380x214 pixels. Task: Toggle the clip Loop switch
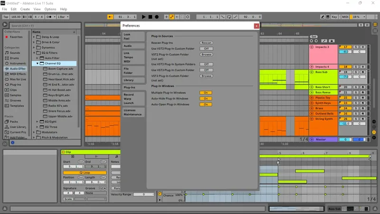pos(85,173)
